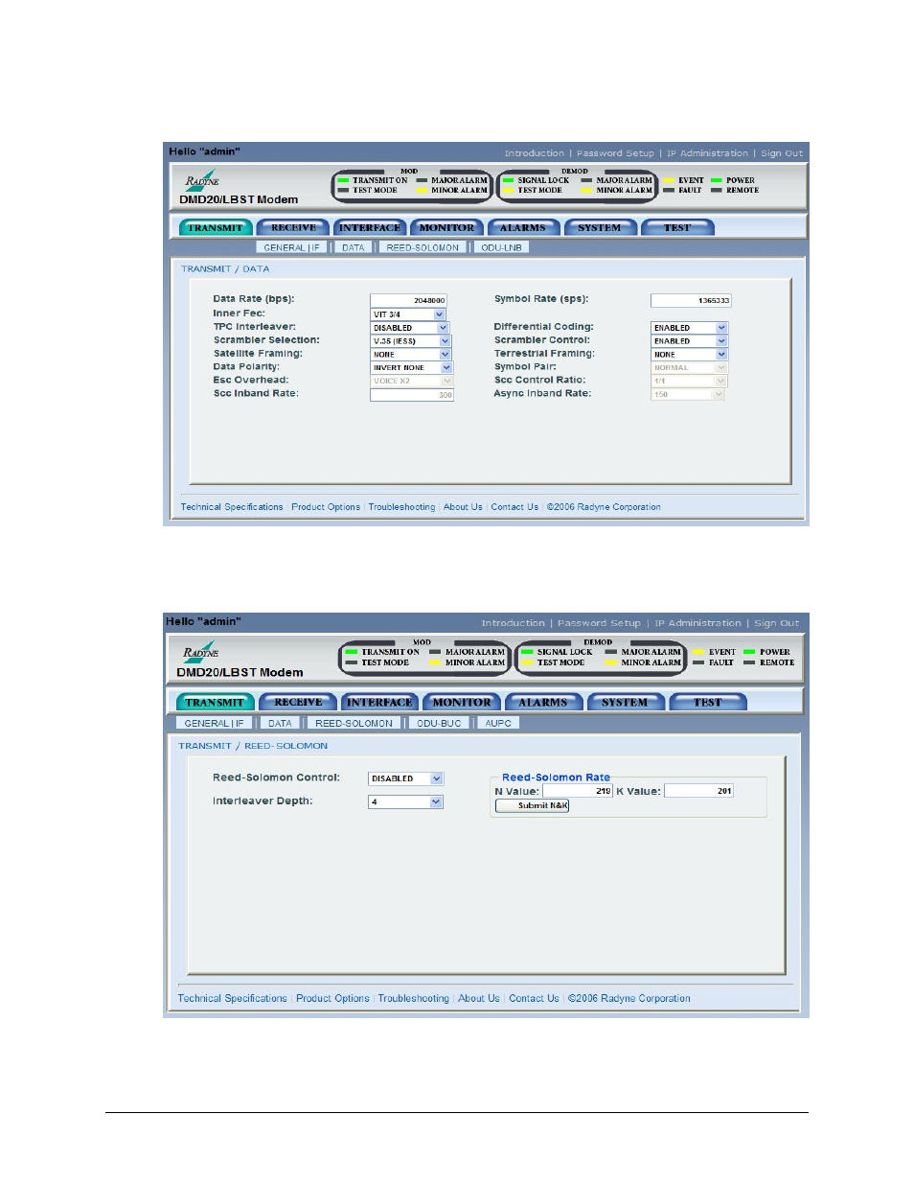Open GENERAL | IF sub-tab beside ODU-BUC
Viewport: 914px width, 1184px height.
(x=214, y=724)
